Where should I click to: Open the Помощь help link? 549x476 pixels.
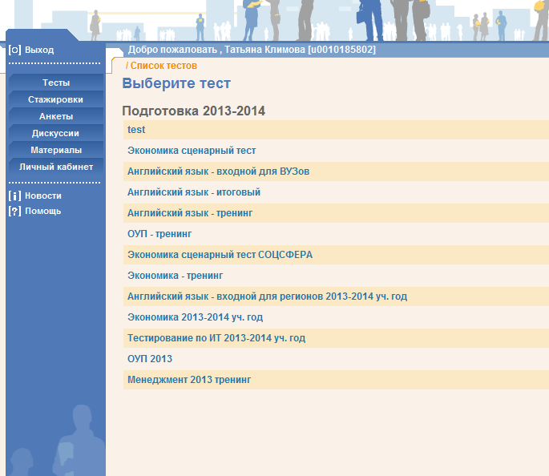click(x=43, y=211)
